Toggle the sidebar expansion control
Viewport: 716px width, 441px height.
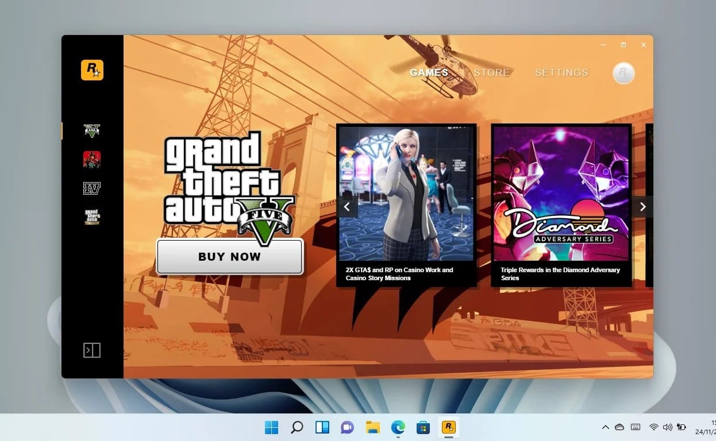(x=91, y=349)
